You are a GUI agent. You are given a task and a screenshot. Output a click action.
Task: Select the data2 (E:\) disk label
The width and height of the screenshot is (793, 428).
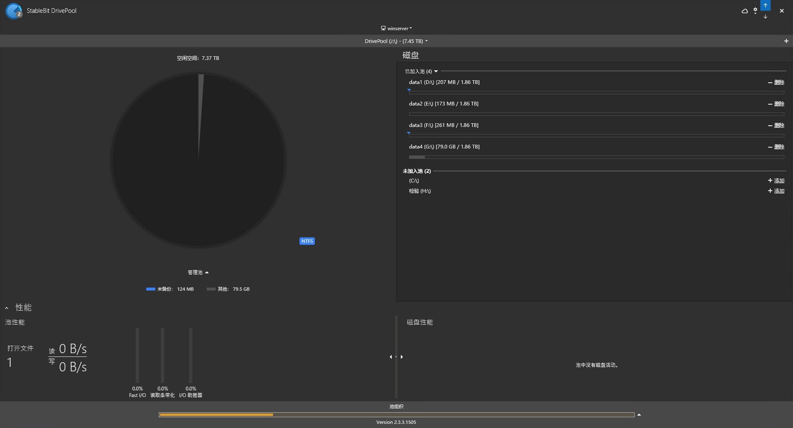[443, 104]
